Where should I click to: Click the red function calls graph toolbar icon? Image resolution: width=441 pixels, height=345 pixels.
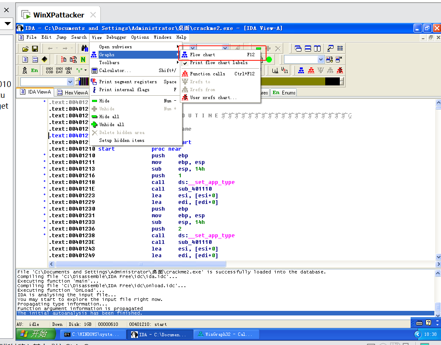click(311, 70)
